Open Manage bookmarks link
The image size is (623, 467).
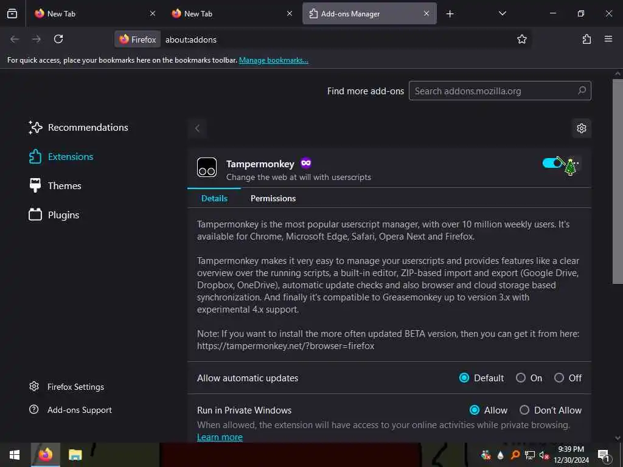pyautogui.click(x=273, y=60)
